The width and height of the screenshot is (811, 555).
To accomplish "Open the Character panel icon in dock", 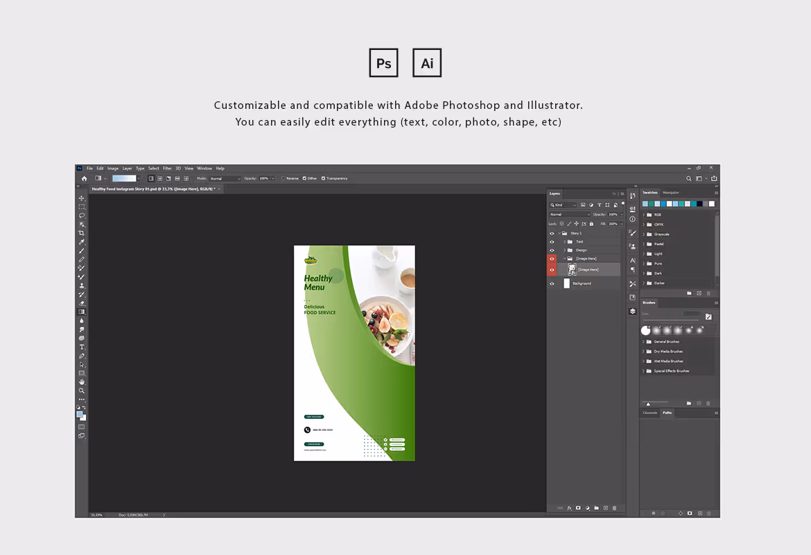I will (633, 260).
